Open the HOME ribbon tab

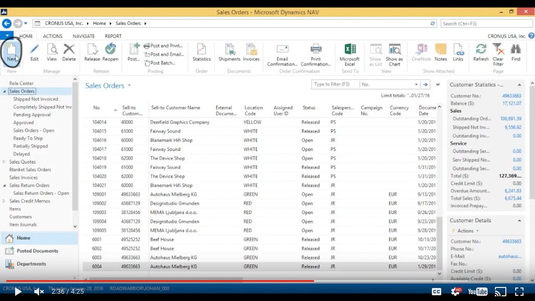pos(26,36)
